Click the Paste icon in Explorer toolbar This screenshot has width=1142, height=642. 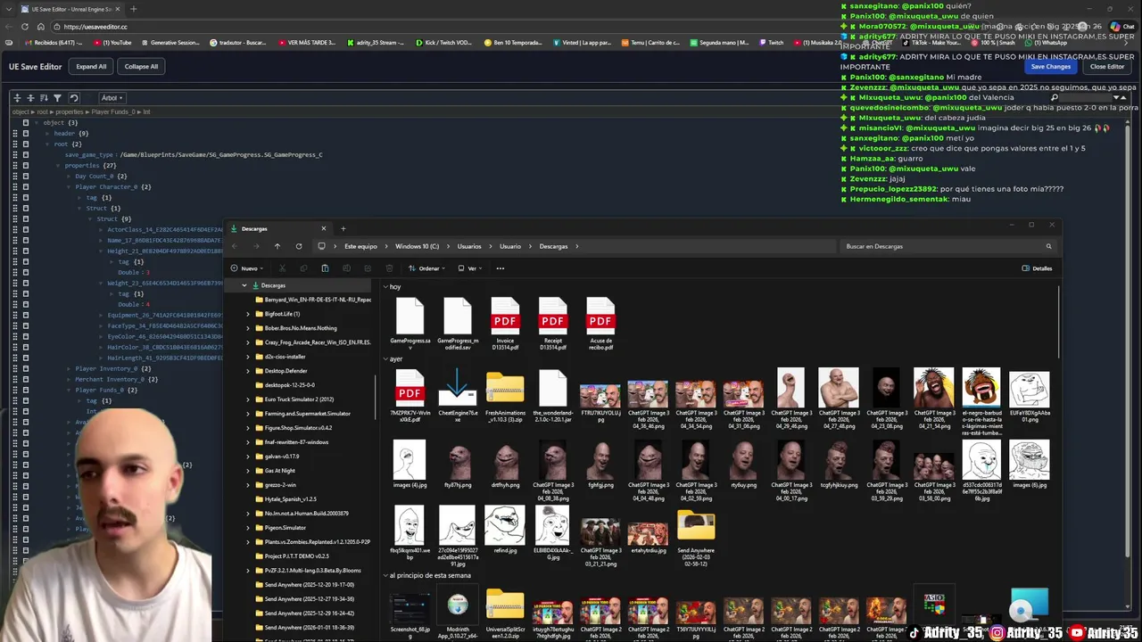coord(325,268)
